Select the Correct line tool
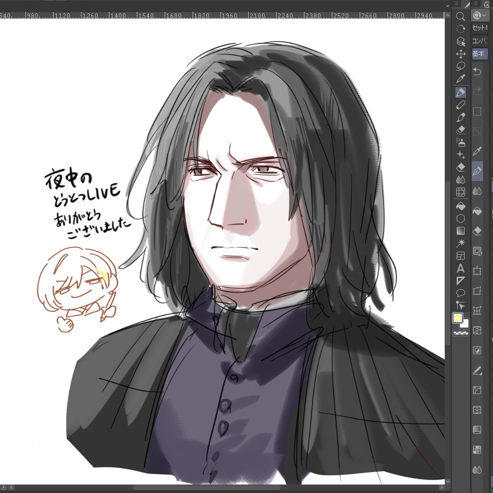 (460, 305)
